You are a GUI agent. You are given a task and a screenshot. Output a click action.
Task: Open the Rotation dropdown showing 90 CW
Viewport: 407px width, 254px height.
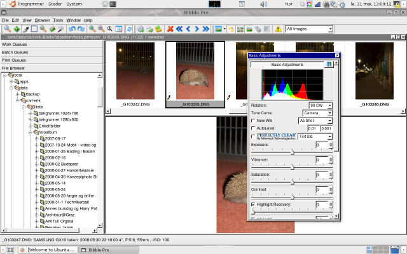click(x=321, y=105)
